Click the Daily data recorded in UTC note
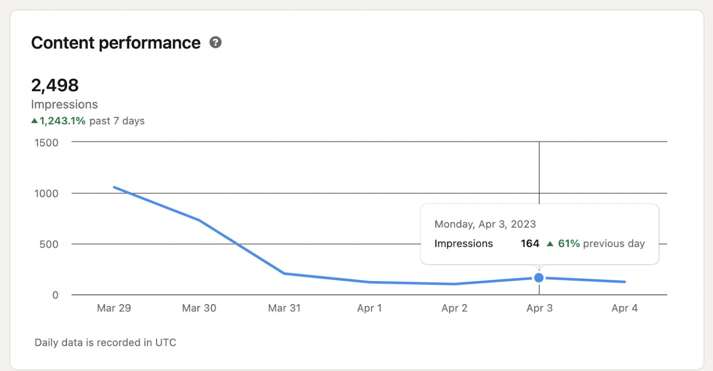This screenshot has height=371, width=713. pos(105,343)
